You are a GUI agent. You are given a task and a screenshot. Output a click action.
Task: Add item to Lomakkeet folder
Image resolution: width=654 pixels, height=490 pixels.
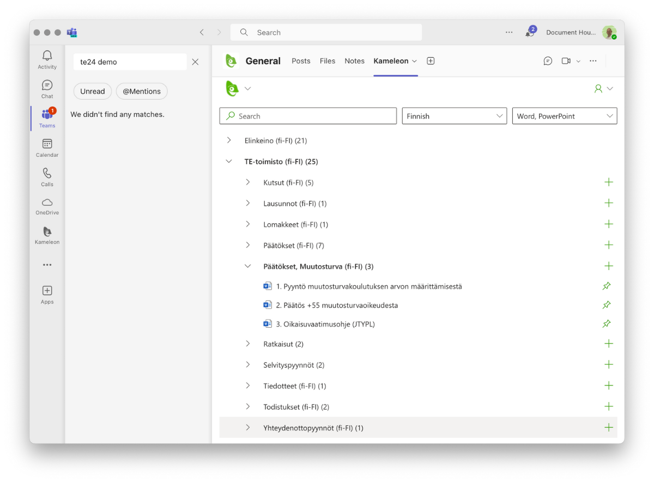pyautogui.click(x=609, y=224)
